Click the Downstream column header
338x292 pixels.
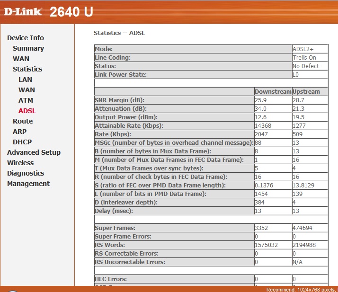point(273,92)
